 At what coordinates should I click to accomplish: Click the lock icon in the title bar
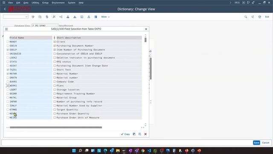pos(253,3)
